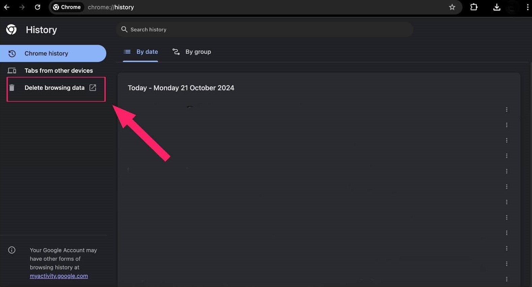
Task: Click the list icon on By date tab
Action: 127,52
